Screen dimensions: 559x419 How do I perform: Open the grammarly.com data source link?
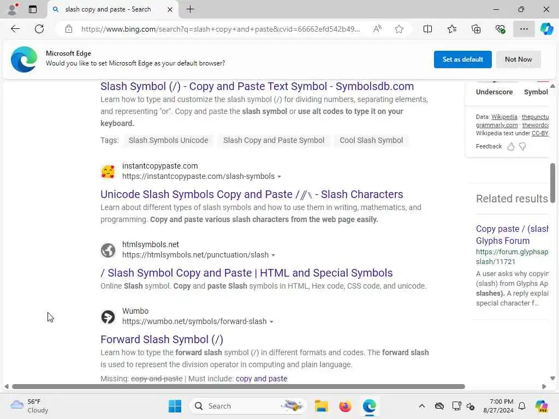pos(497,125)
